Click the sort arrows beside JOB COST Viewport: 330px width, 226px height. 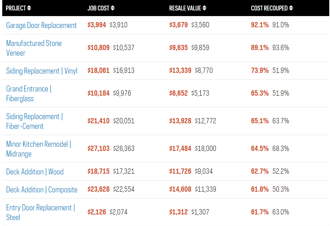[x=113, y=8]
